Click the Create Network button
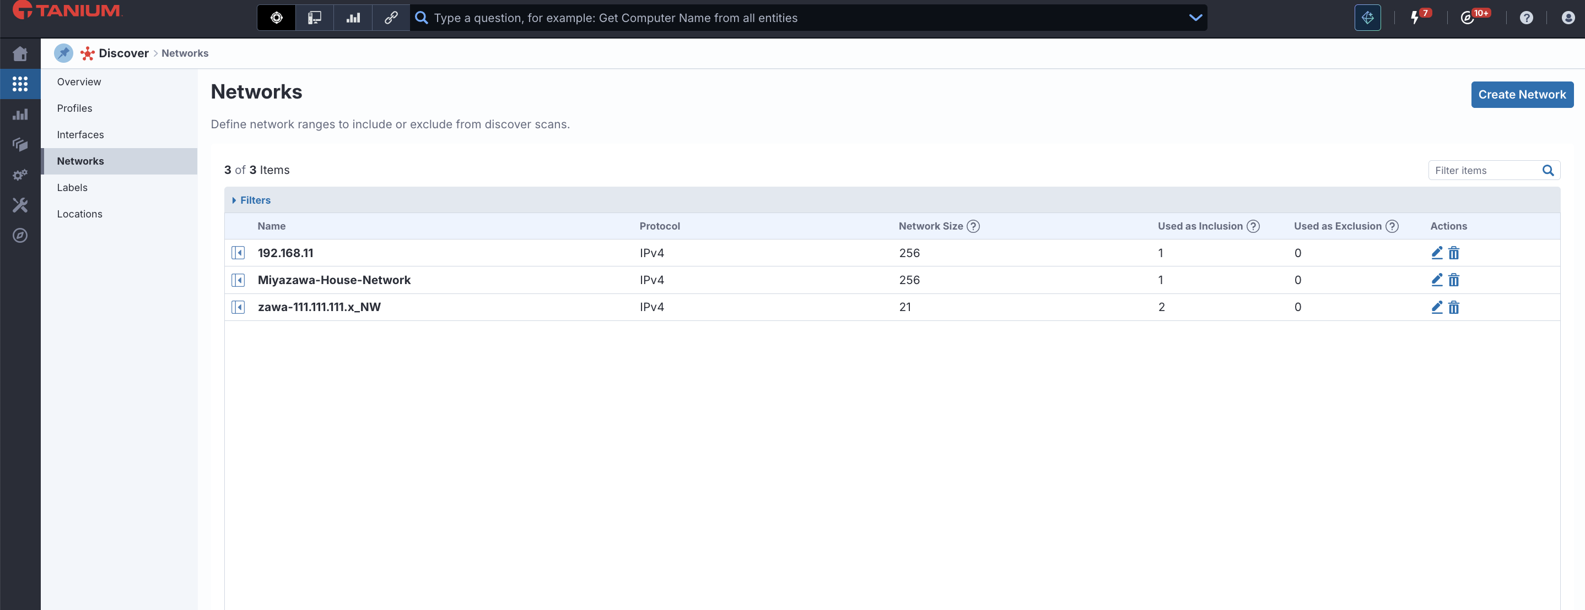This screenshot has width=1585, height=610. [x=1522, y=94]
